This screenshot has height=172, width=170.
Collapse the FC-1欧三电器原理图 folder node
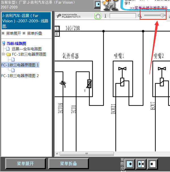3,54
